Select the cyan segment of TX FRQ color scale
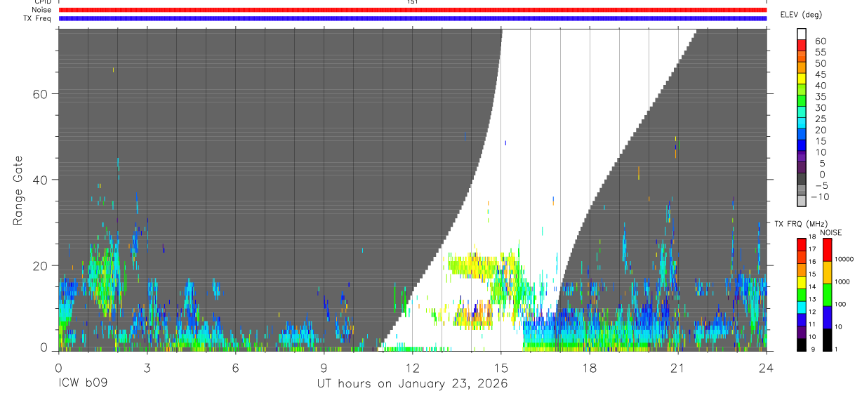The height and width of the screenshot is (398, 862). 801,307
